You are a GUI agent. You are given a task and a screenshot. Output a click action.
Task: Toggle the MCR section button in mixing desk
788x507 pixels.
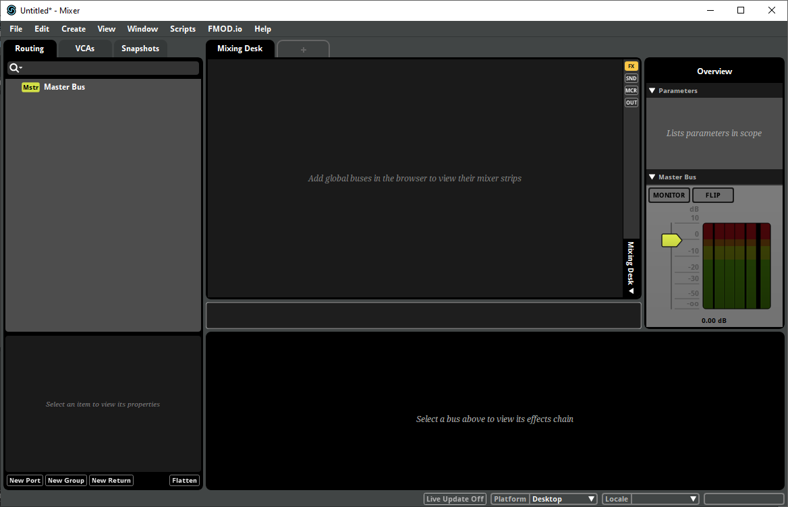pos(631,90)
